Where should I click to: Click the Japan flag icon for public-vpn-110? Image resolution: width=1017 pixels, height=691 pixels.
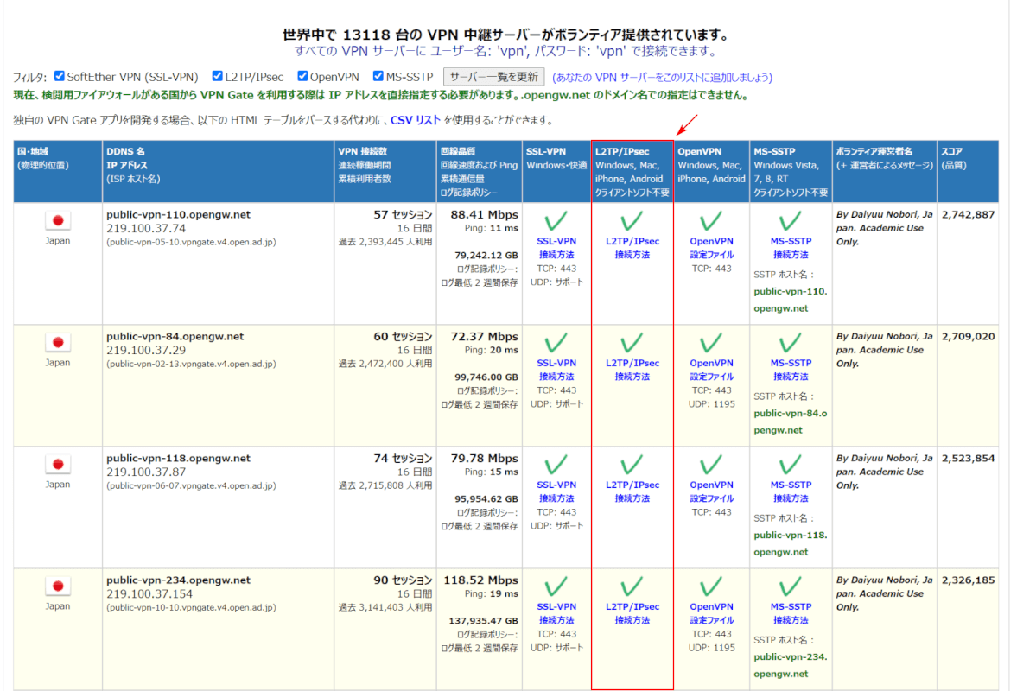coord(58,221)
